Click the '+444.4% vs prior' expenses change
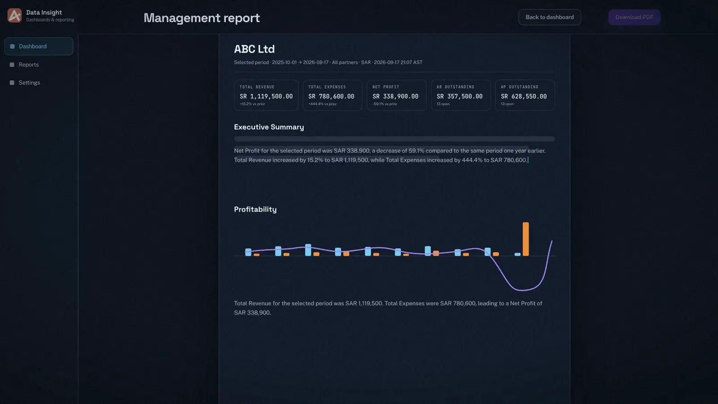The image size is (718, 404). [x=322, y=104]
